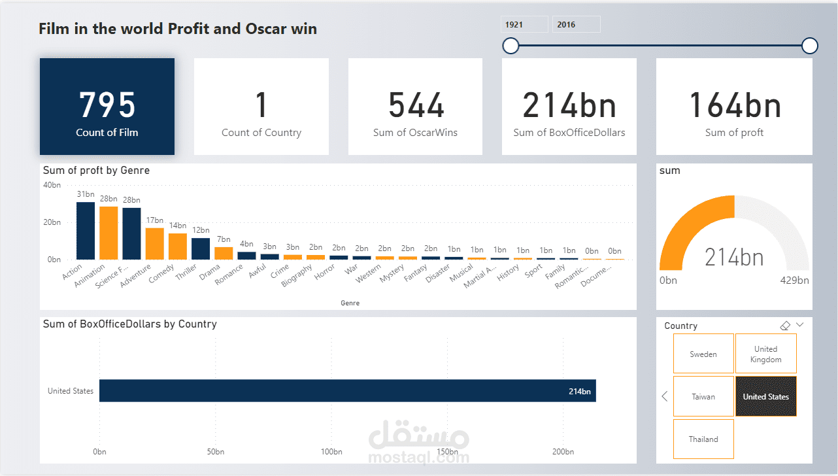Viewport: 838px width, 476px height.
Task: Select United Kingdom in Country slicer
Action: pos(766,354)
